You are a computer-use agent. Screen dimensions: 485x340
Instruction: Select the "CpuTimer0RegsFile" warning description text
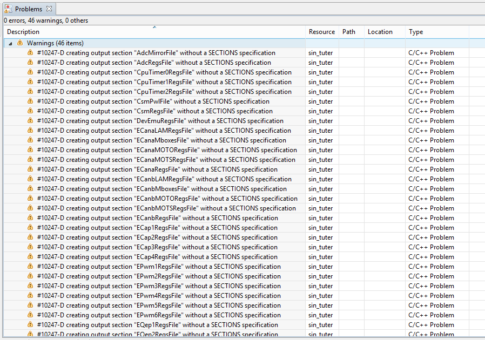tap(164, 72)
